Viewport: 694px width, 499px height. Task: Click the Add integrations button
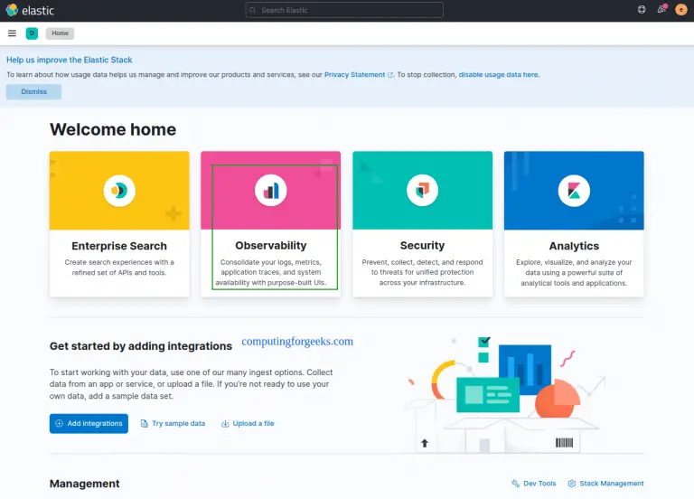point(89,423)
